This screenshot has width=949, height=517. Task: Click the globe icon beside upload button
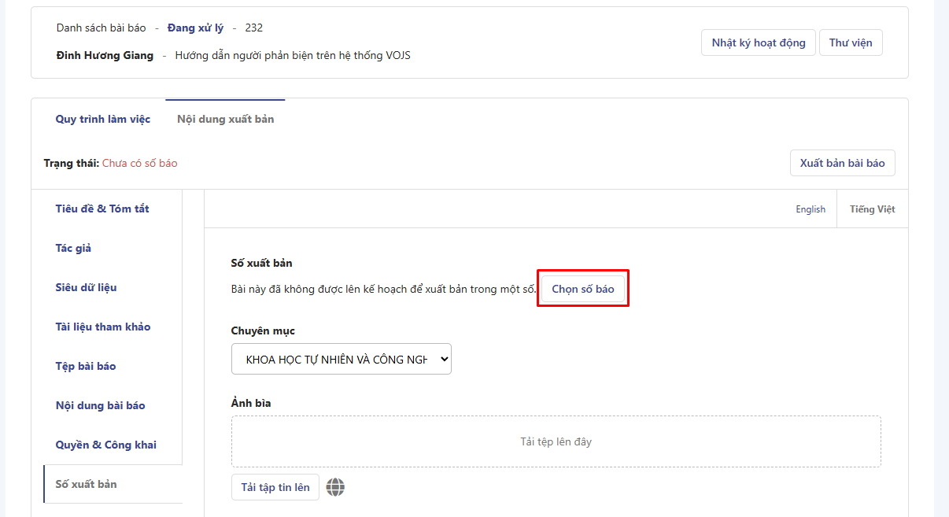coord(335,487)
